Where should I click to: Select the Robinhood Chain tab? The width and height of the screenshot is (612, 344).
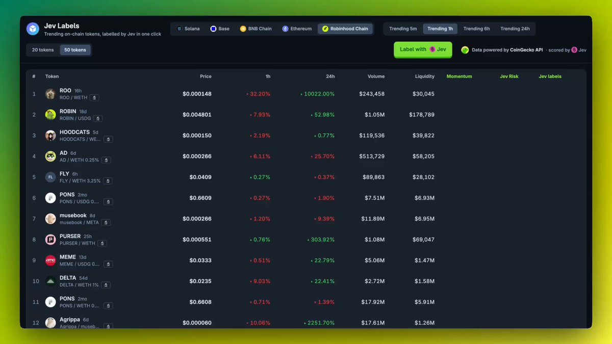(345, 29)
